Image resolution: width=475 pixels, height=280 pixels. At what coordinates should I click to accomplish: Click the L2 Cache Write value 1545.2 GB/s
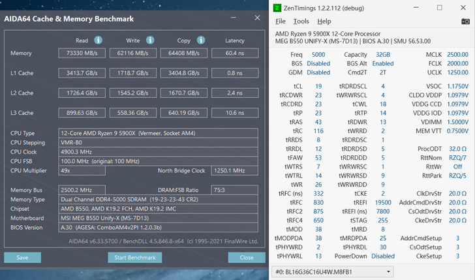tap(133, 93)
